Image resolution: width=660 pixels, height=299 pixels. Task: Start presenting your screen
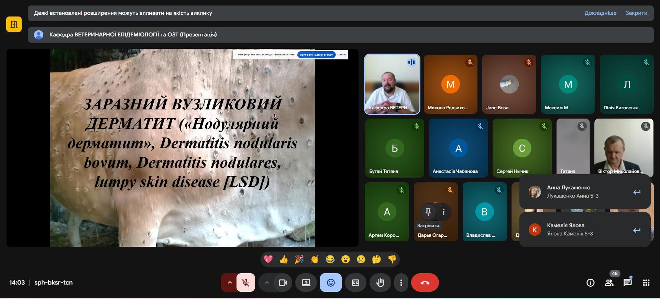pyautogui.click(x=306, y=283)
